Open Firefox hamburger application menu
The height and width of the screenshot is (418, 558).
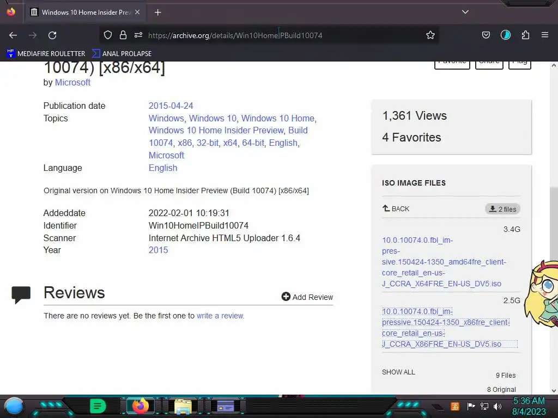[x=545, y=35]
